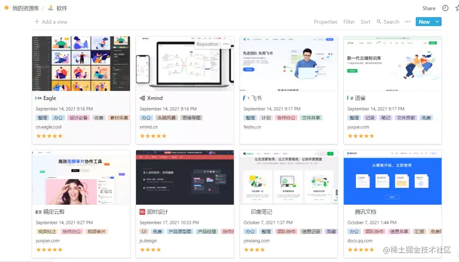Viewport: 459px width, 262px height.
Task: Open the Properties menu
Action: pyautogui.click(x=326, y=22)
